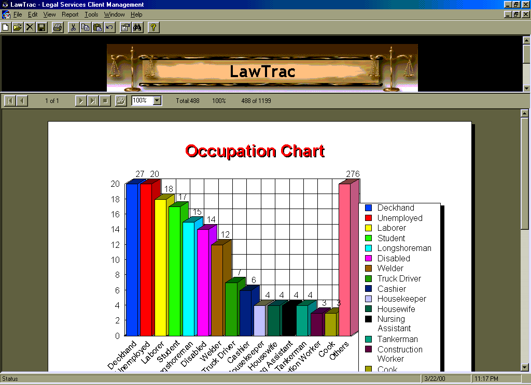Click the Unemployed red legend swatch
Screen dimensions: 531x385
pyautogui.click(x=369, y=218)
